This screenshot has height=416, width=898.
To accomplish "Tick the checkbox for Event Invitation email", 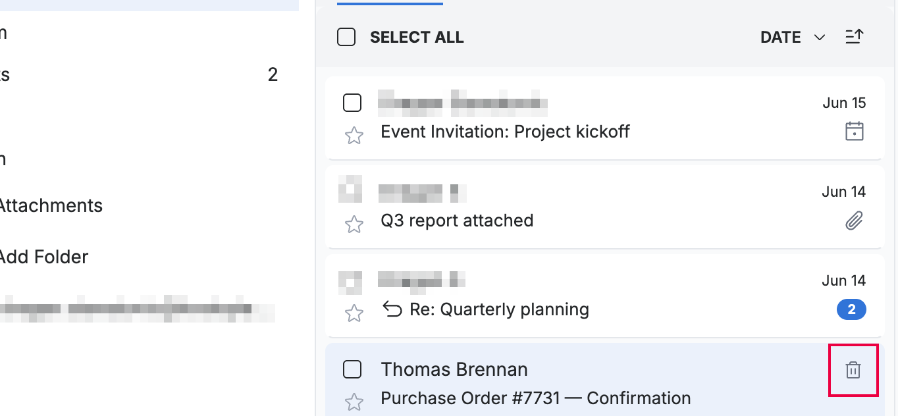I will pos(352,103).
